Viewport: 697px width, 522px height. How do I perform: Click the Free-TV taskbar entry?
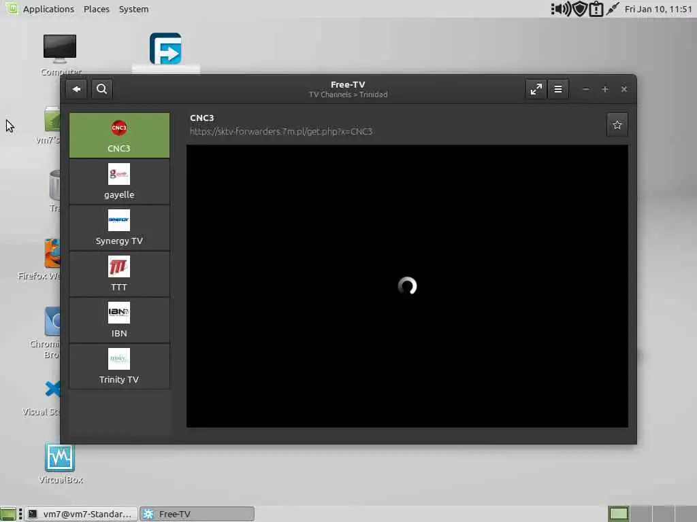coord(197,514)
